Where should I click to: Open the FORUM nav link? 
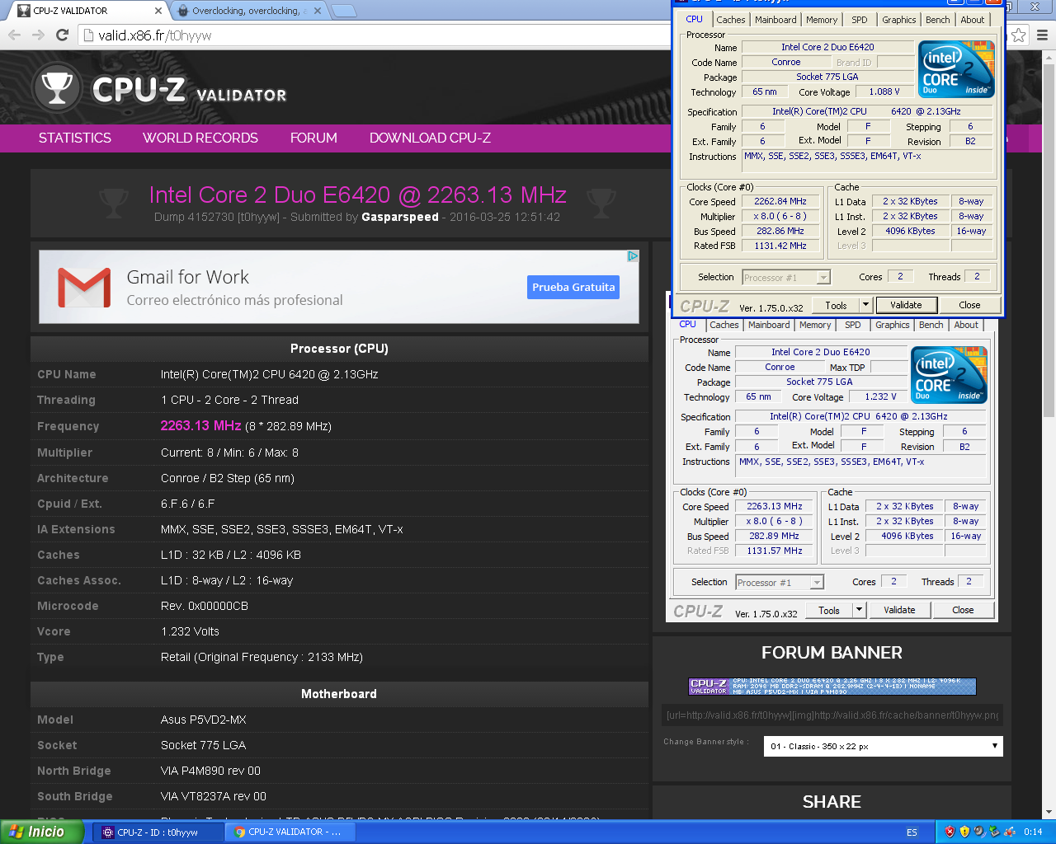click(x=313, y=138)
